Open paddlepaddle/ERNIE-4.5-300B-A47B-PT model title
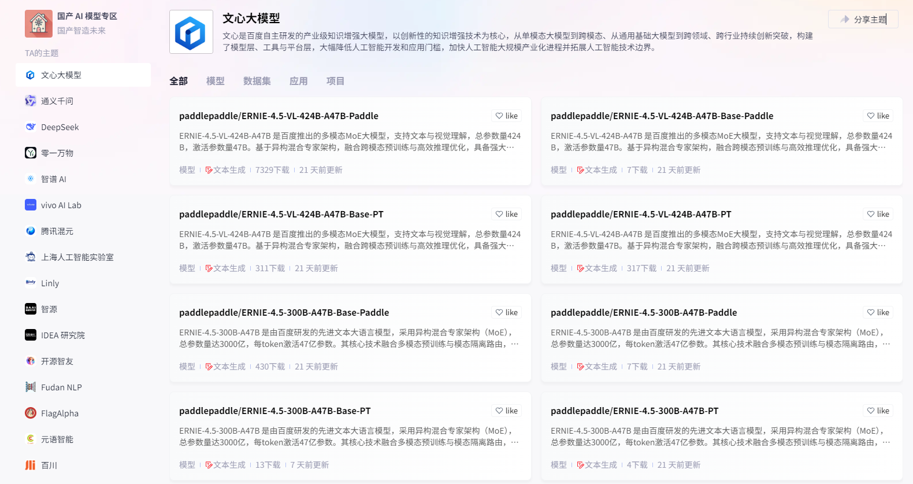Viewport: 913px width, 484px height. 634,411
